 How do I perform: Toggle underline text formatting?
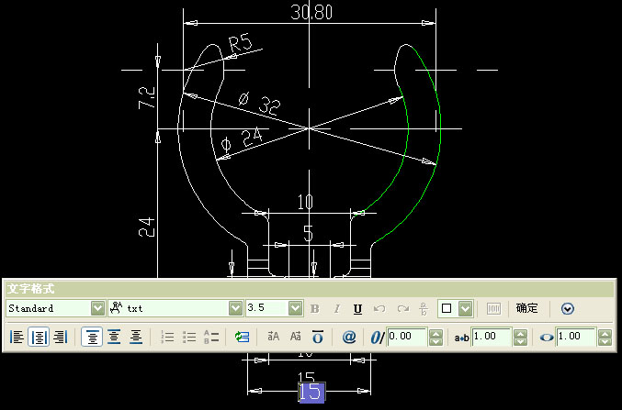pos(357,308)
